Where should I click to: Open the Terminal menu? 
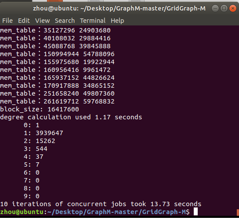click(x=93, y=21)
